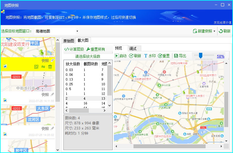Image resolution: width=233 pixels, height=153 pixels.
Task: Select the 0.03 magnification row
Action: pyautogui.click(x=86, y=70)
